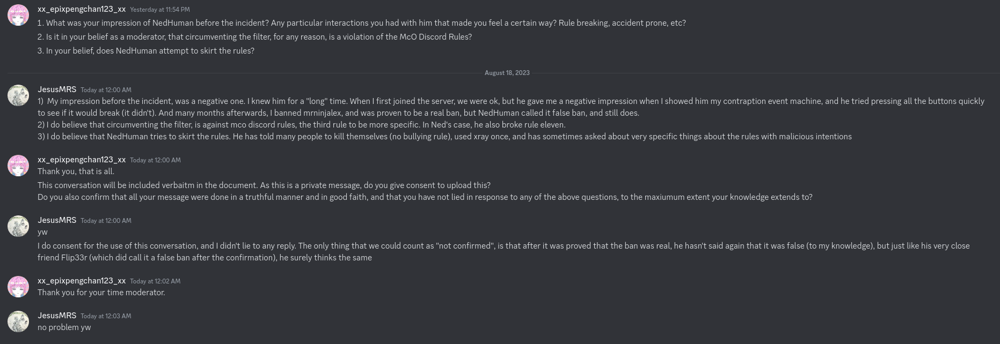Image resolution: width=1000 pixels, height=344 pixels.
Task: Open JesusMRS username on 12:03 AM message
Action: [57, 316]
